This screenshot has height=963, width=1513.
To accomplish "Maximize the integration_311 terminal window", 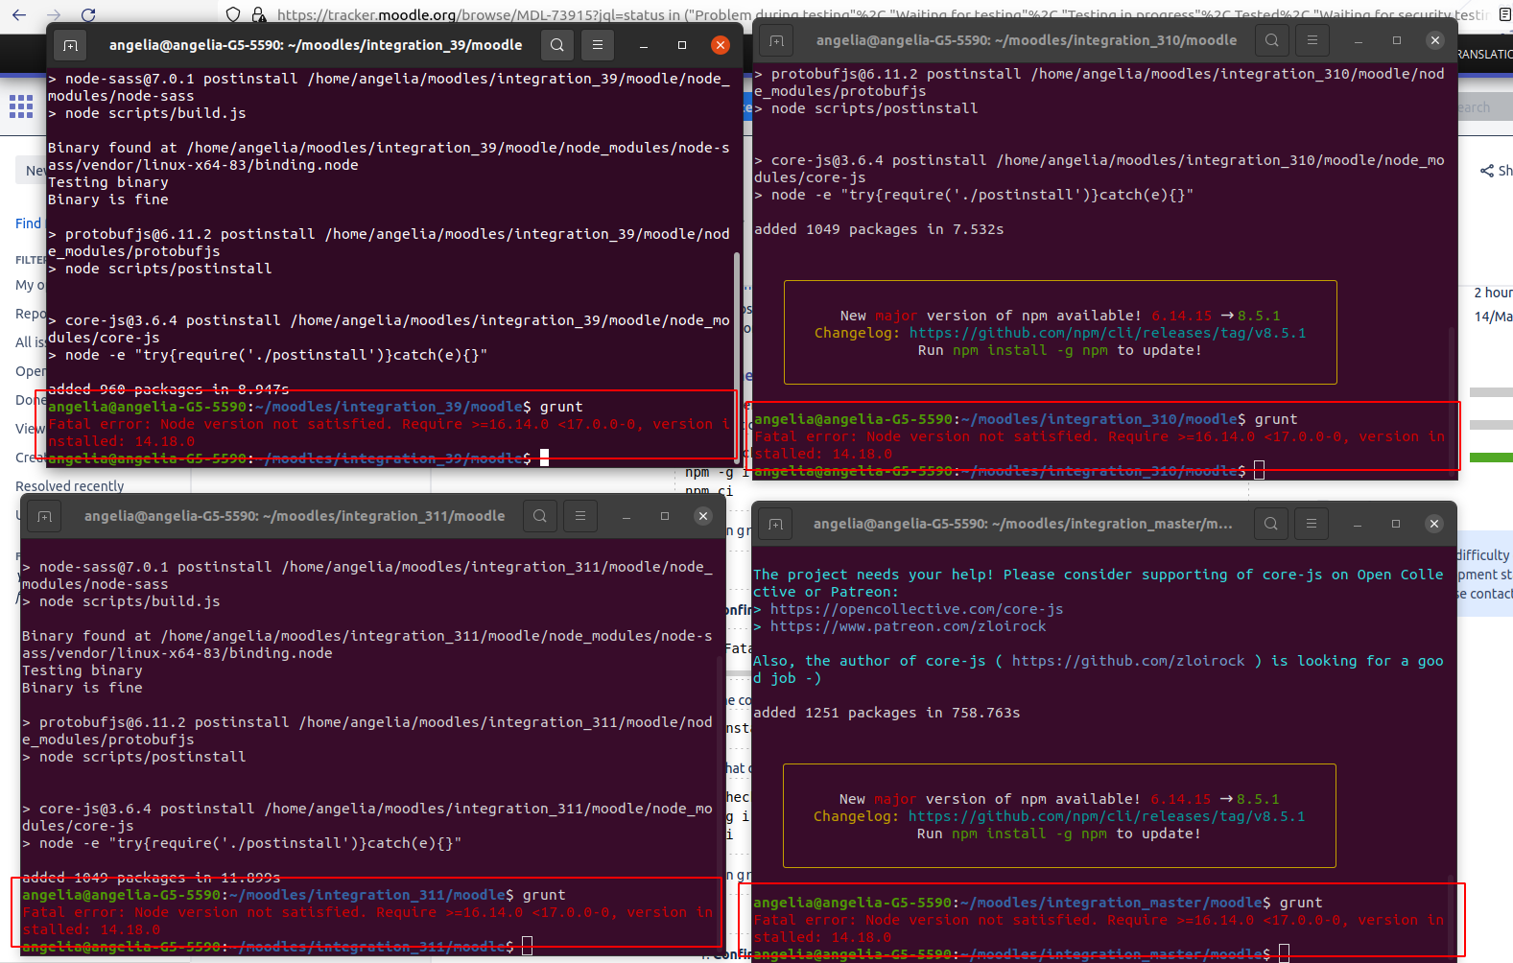I will [665, 516].
